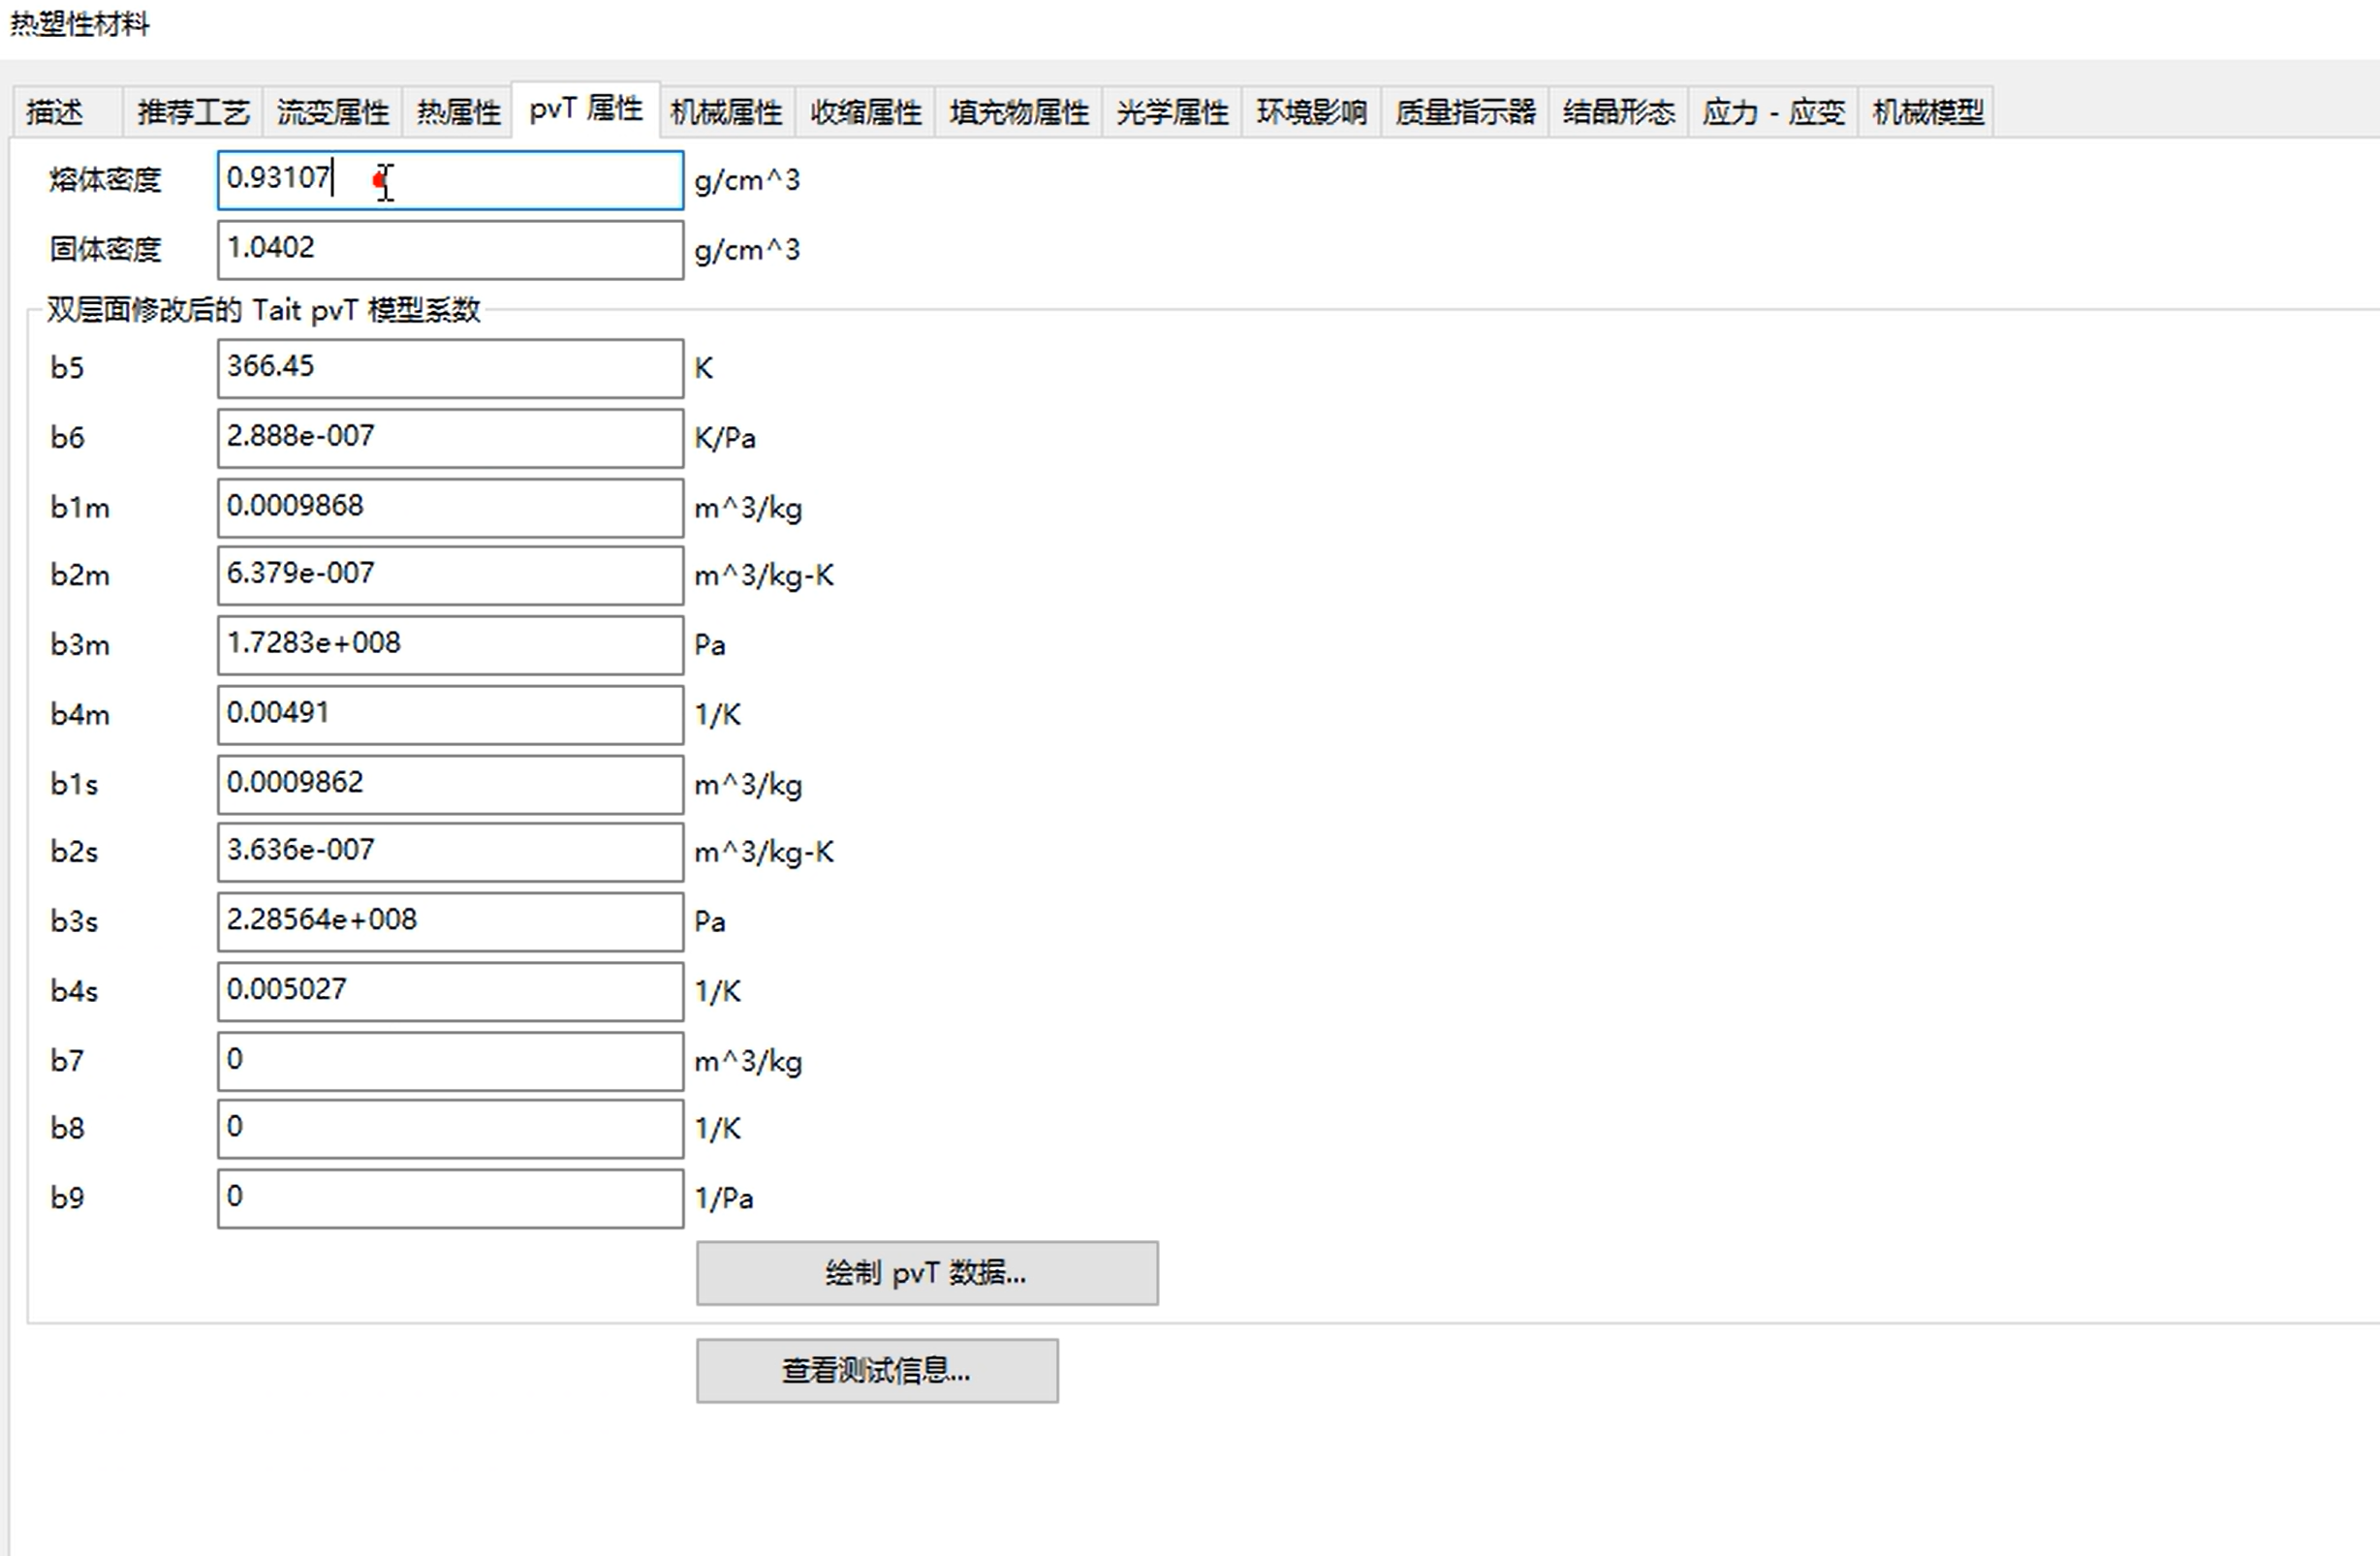Open the 结晶形态 tab
Image resolution: width=2380 pixels, height=1556 pixels.
pyautogui.click(x=1618, y=112)
